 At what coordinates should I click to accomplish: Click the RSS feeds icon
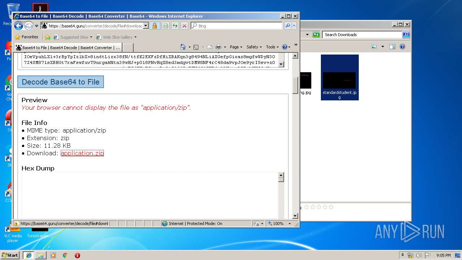196,47
